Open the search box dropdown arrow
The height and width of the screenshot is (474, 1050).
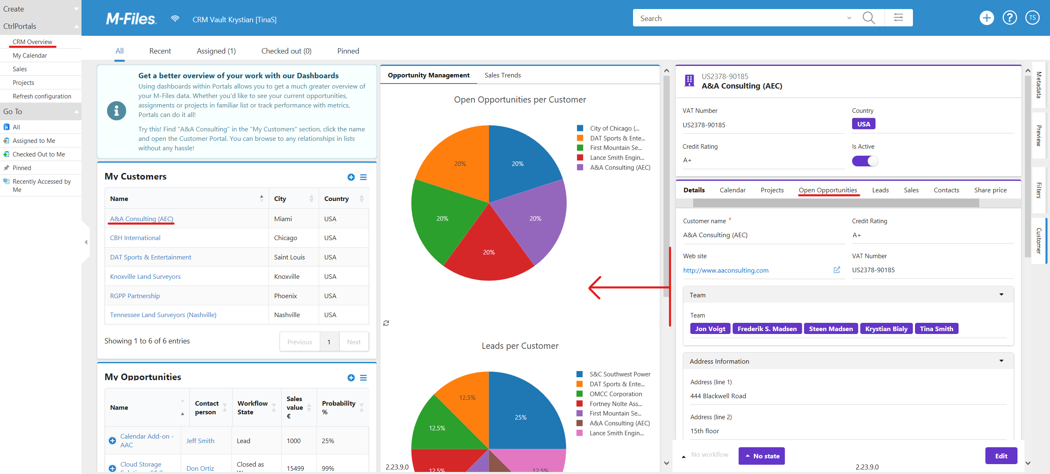pyautogui.click(x=849, y=18)
